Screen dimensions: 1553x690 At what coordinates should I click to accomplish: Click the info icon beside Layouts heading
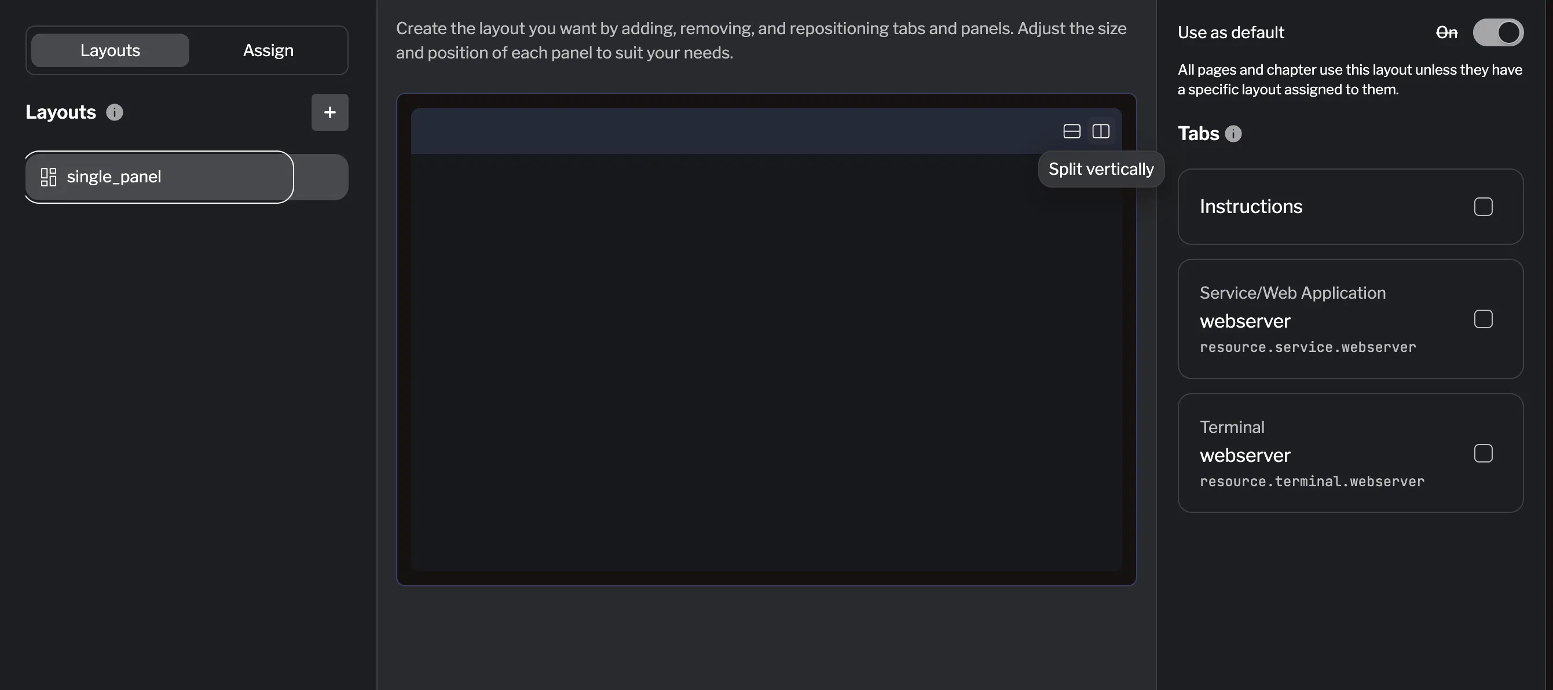click(115, 112)
